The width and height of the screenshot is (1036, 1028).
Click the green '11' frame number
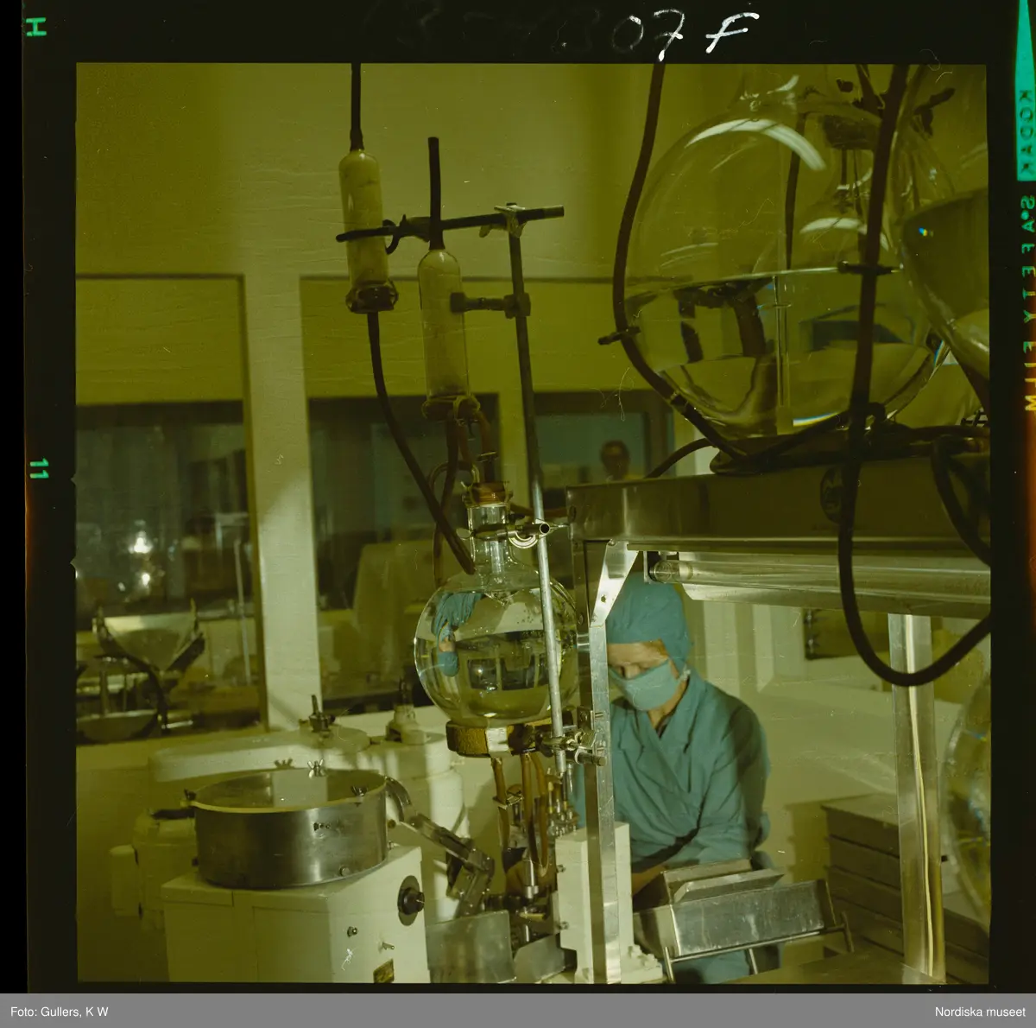(38, 469)
